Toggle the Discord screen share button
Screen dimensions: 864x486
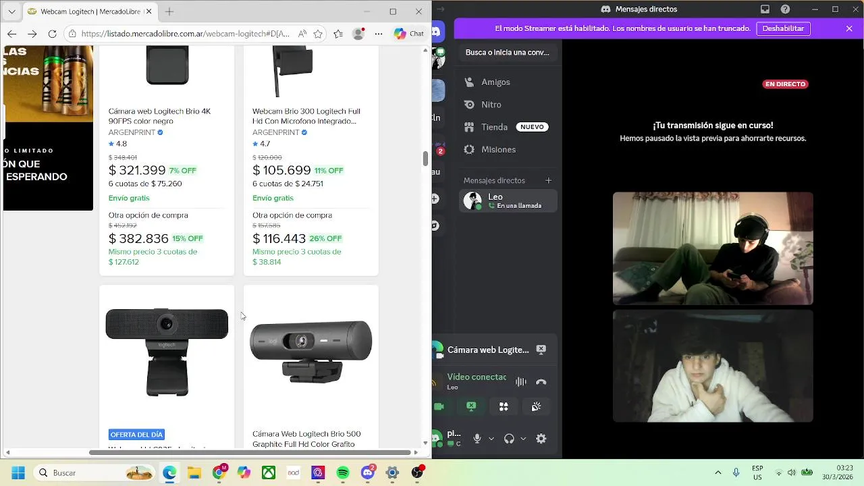(x=471, y=406)
